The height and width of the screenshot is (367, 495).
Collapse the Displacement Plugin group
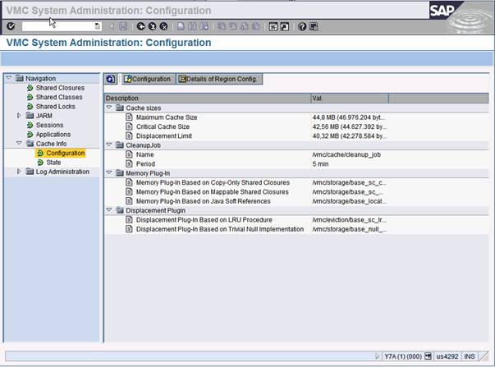click(x=109, y=210)
